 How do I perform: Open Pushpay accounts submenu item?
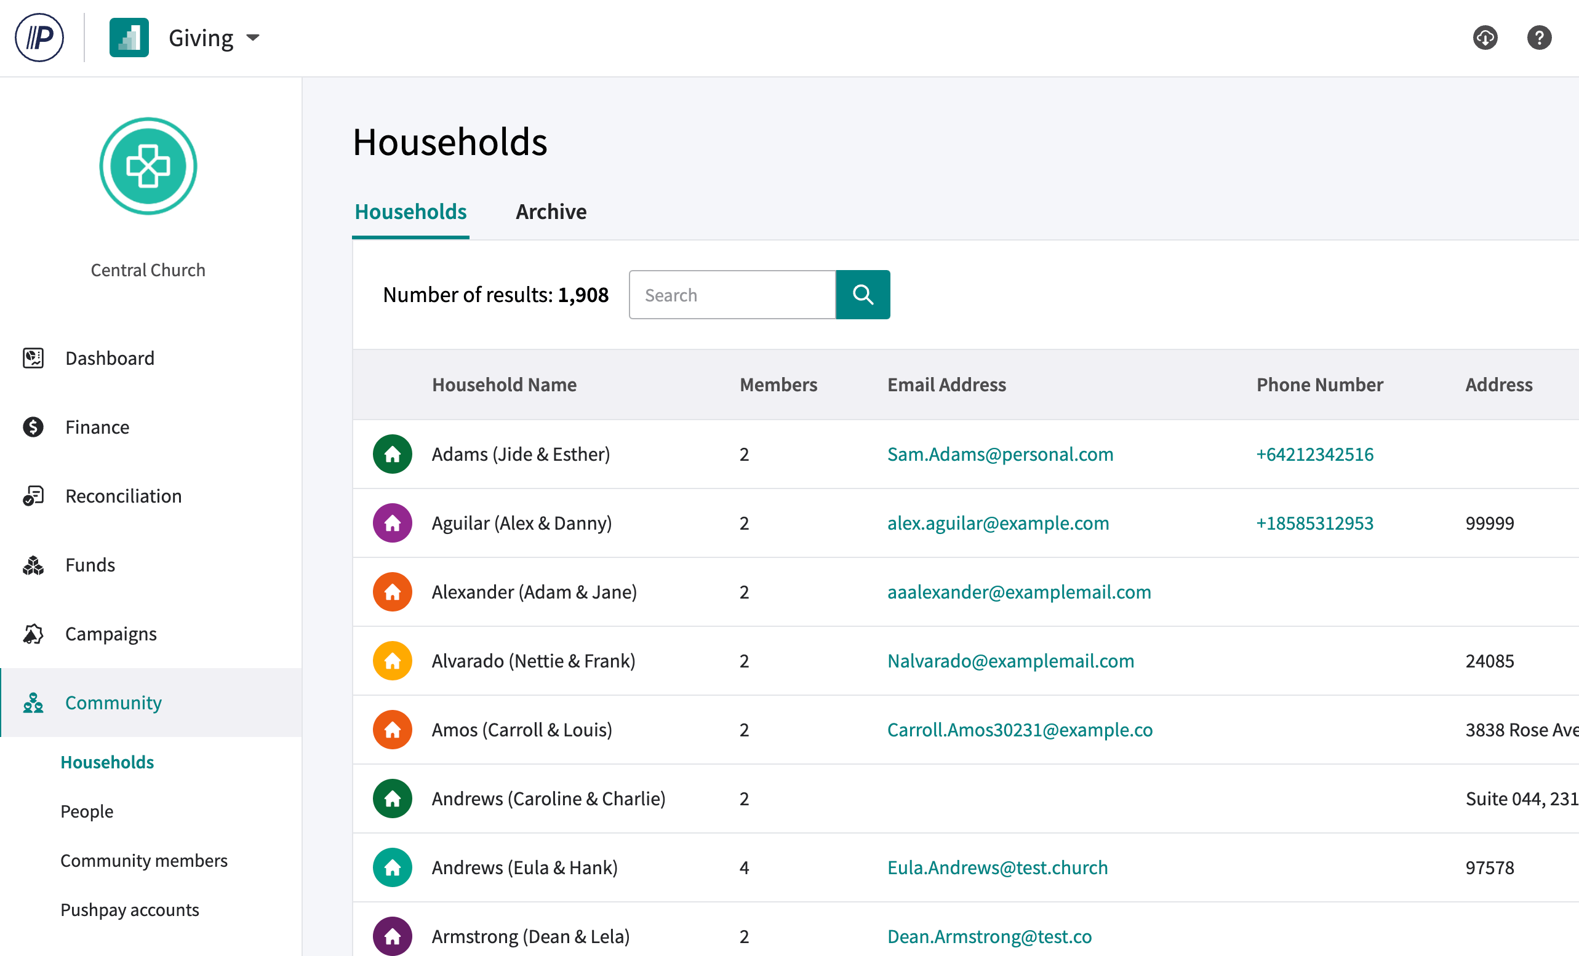129,910
